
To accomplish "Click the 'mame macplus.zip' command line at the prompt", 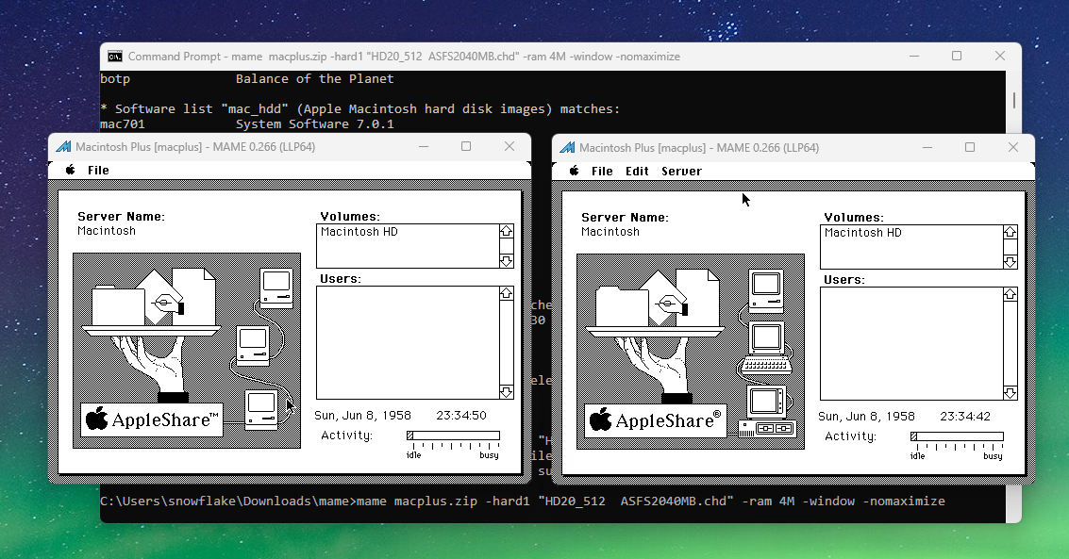I will coord(651,501).
